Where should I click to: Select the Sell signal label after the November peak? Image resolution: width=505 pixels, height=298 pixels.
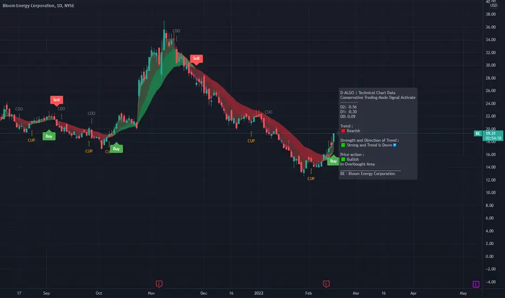196,59
